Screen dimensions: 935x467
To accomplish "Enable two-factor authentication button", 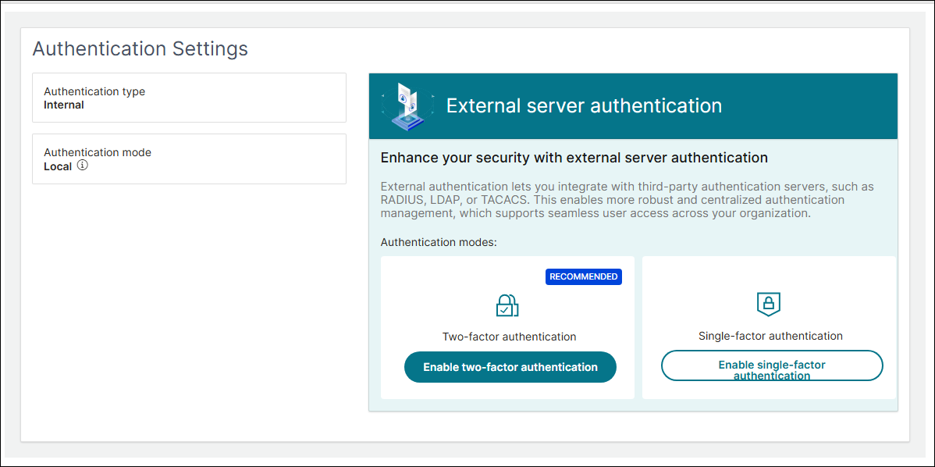I will (x=510, y=367).
